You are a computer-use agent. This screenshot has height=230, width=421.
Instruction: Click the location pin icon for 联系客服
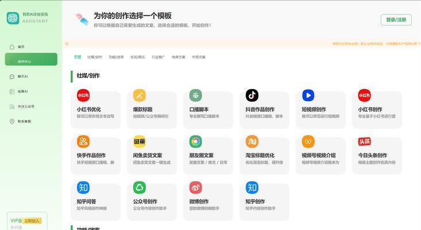tap(12, 121)
